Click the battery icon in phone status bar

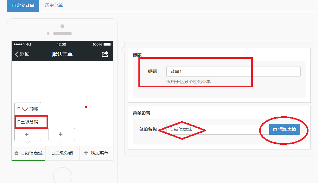tap(107, 44)
